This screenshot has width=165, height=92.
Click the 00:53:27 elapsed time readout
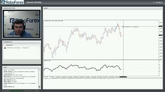pos(159,2)
